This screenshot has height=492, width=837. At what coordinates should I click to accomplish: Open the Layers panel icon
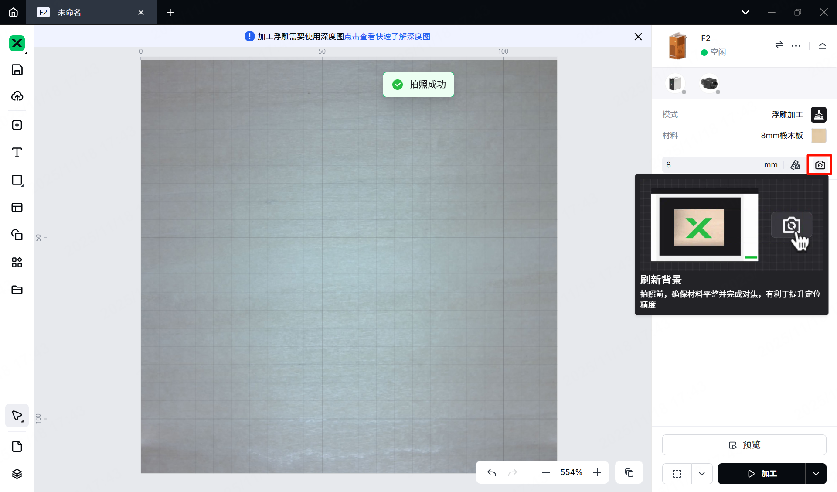[x=17, y=474]
